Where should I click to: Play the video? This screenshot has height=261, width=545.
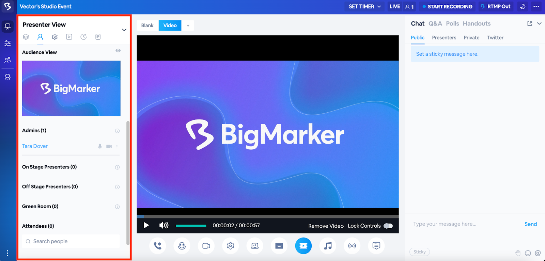(146, 225)
